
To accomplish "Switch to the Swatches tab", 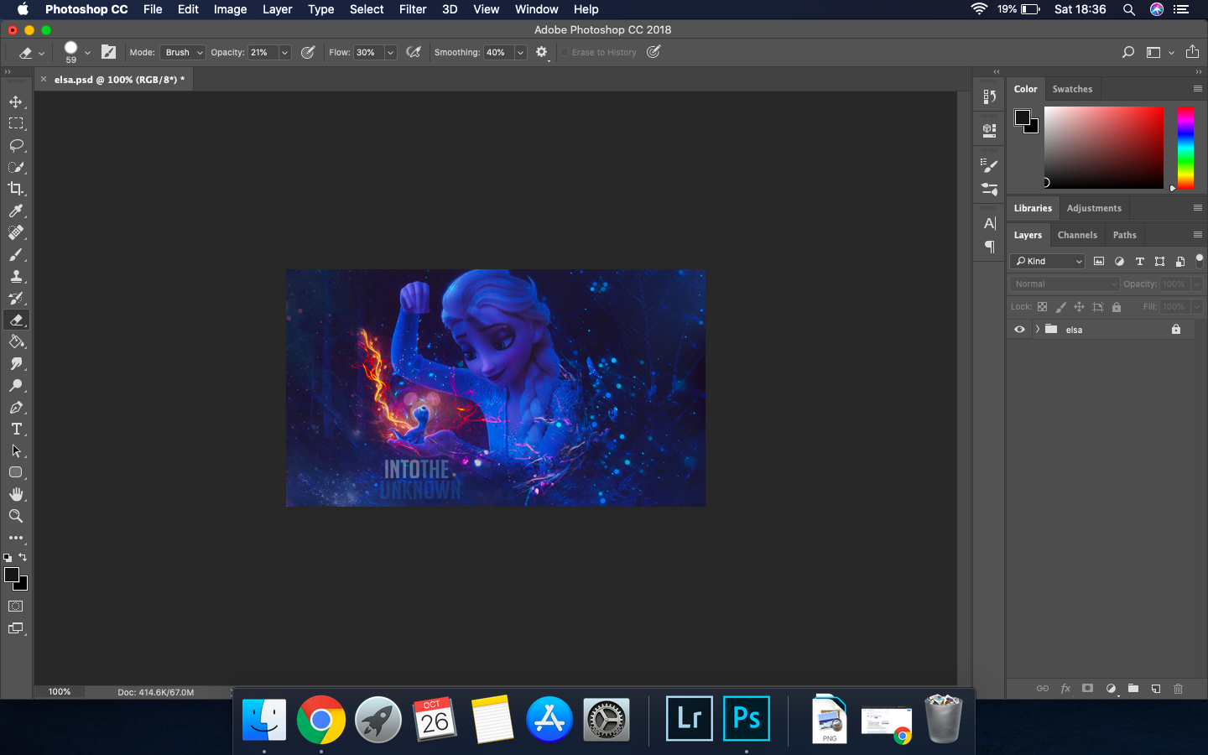I will click(x=1072, y=89).
